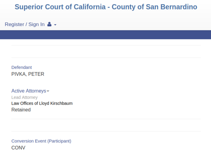Click the Defendant label
This screenshot has height=159, width=211.
coord(21,67)
